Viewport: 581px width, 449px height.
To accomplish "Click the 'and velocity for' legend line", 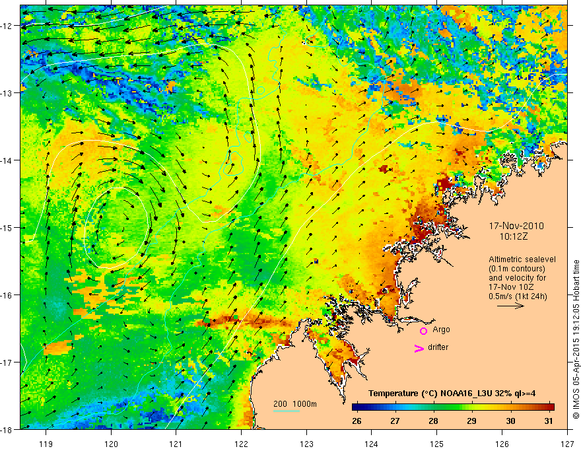I will [x=517, y=278].
